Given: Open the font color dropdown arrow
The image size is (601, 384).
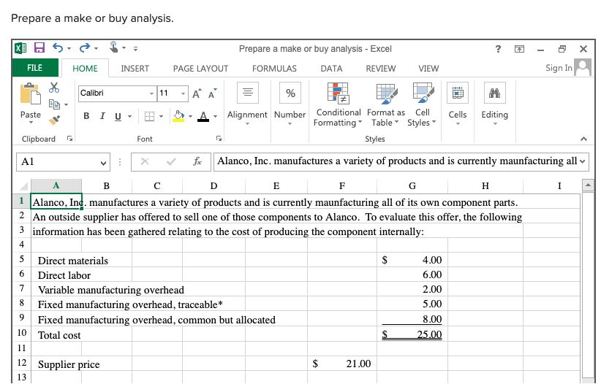Looking at the screenshot, I should pyautogui.click(x=216, y=116).
